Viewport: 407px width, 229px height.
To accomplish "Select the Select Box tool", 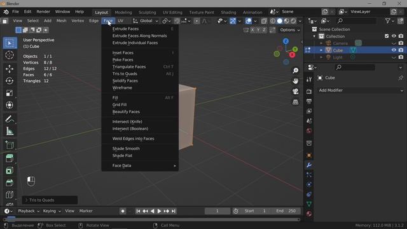I will pos(10,43).
